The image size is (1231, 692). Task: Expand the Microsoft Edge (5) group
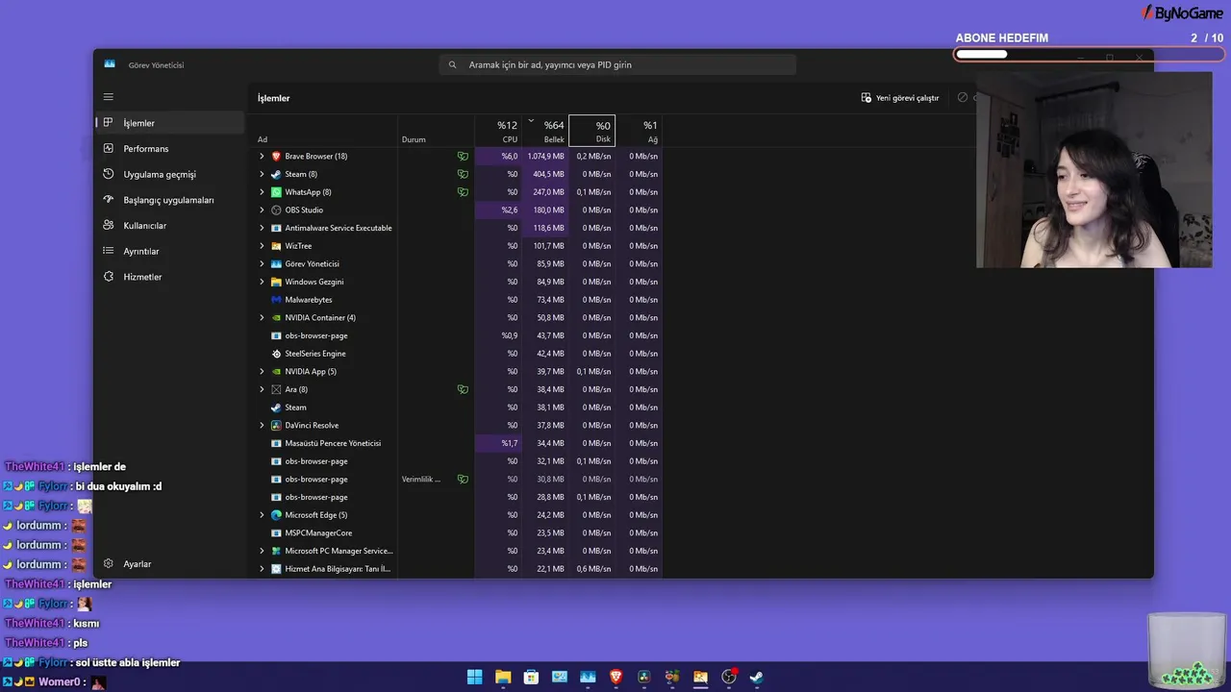[x=262, y=515]
